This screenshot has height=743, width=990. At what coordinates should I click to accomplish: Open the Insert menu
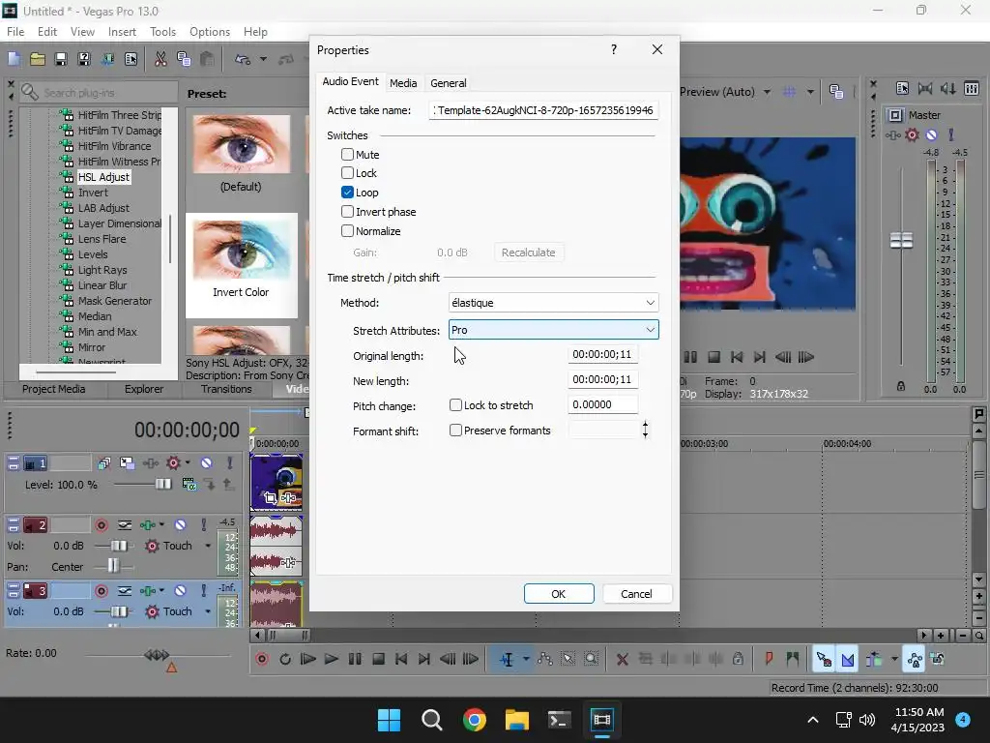point(122,32)
